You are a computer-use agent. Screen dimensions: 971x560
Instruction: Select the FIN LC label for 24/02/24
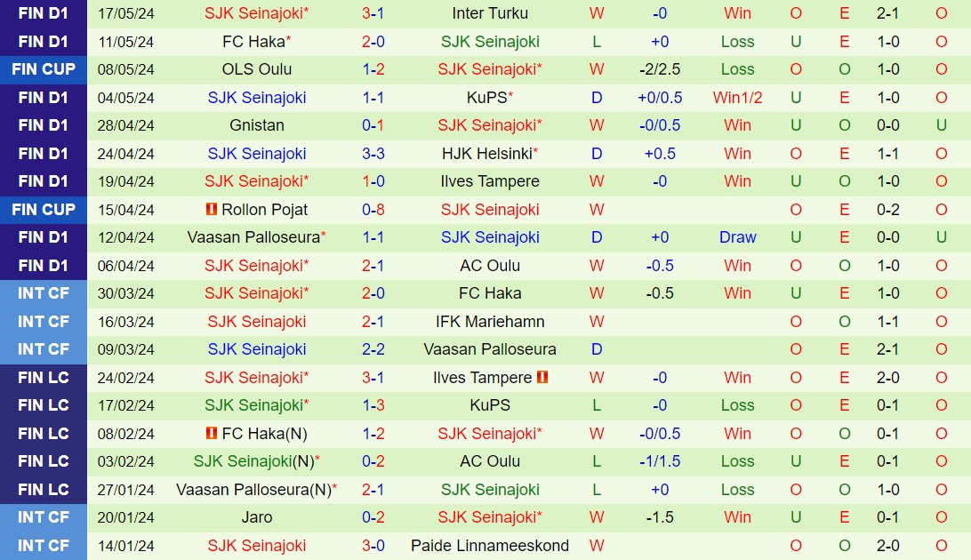pos(44,378)
